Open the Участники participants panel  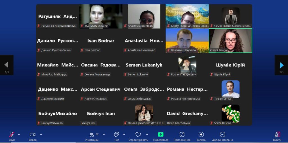click(x=92, y=135)
